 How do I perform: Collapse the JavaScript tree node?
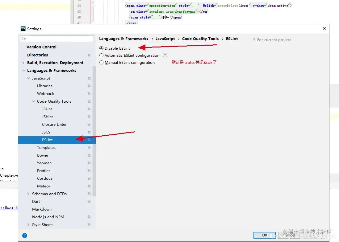(x=28, y=78)
